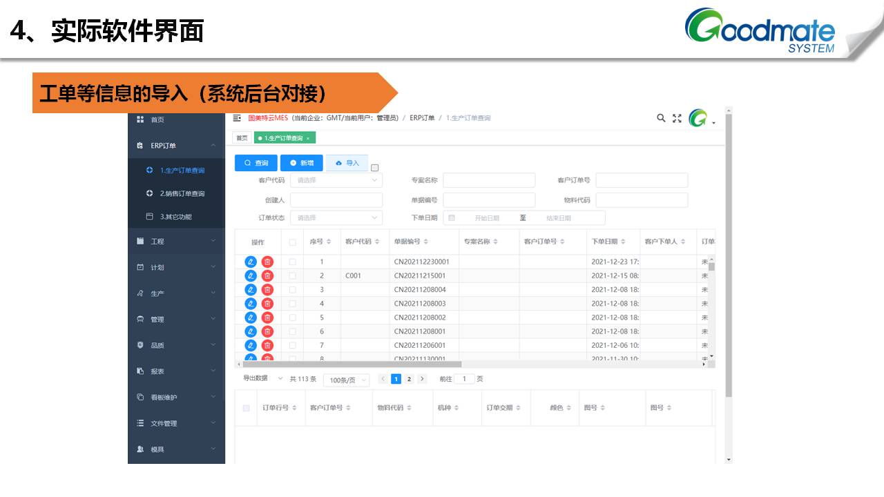The image size is (884, 497).
Task: Toggle fullscreen using the expand icon
Action: click(677, 118)
